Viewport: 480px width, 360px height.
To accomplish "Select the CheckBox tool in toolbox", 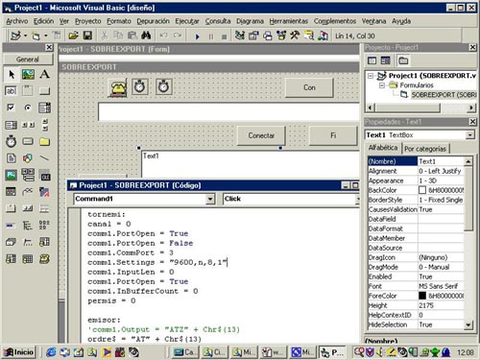I will 12,108.
